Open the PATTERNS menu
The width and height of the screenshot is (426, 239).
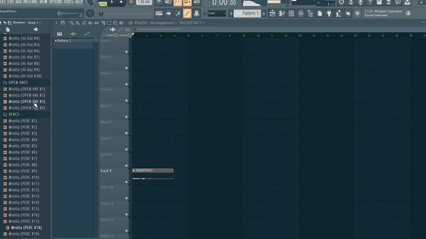[31, 2]
